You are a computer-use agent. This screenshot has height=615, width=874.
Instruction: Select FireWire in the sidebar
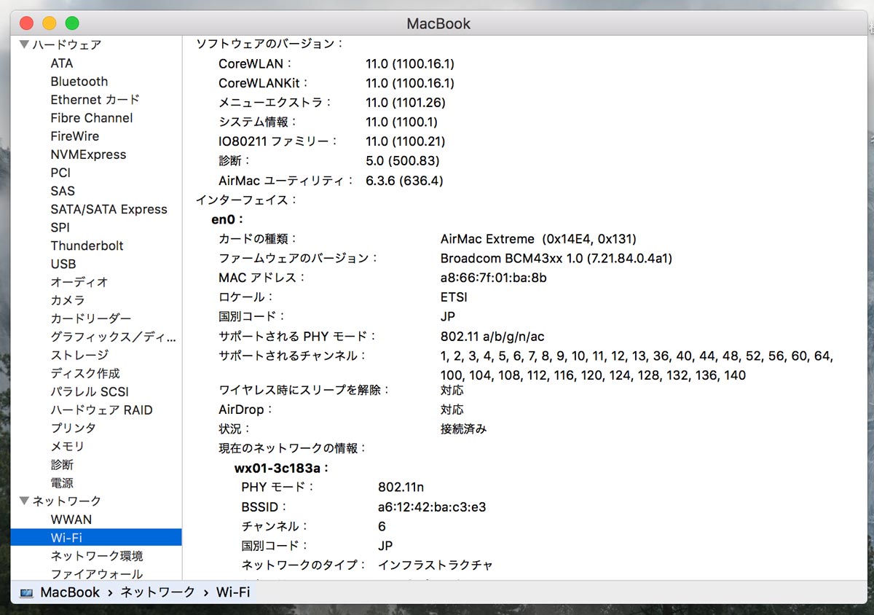coord(74,136)
